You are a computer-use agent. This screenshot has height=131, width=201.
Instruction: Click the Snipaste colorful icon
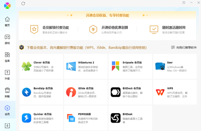click(x=116, y=66)
